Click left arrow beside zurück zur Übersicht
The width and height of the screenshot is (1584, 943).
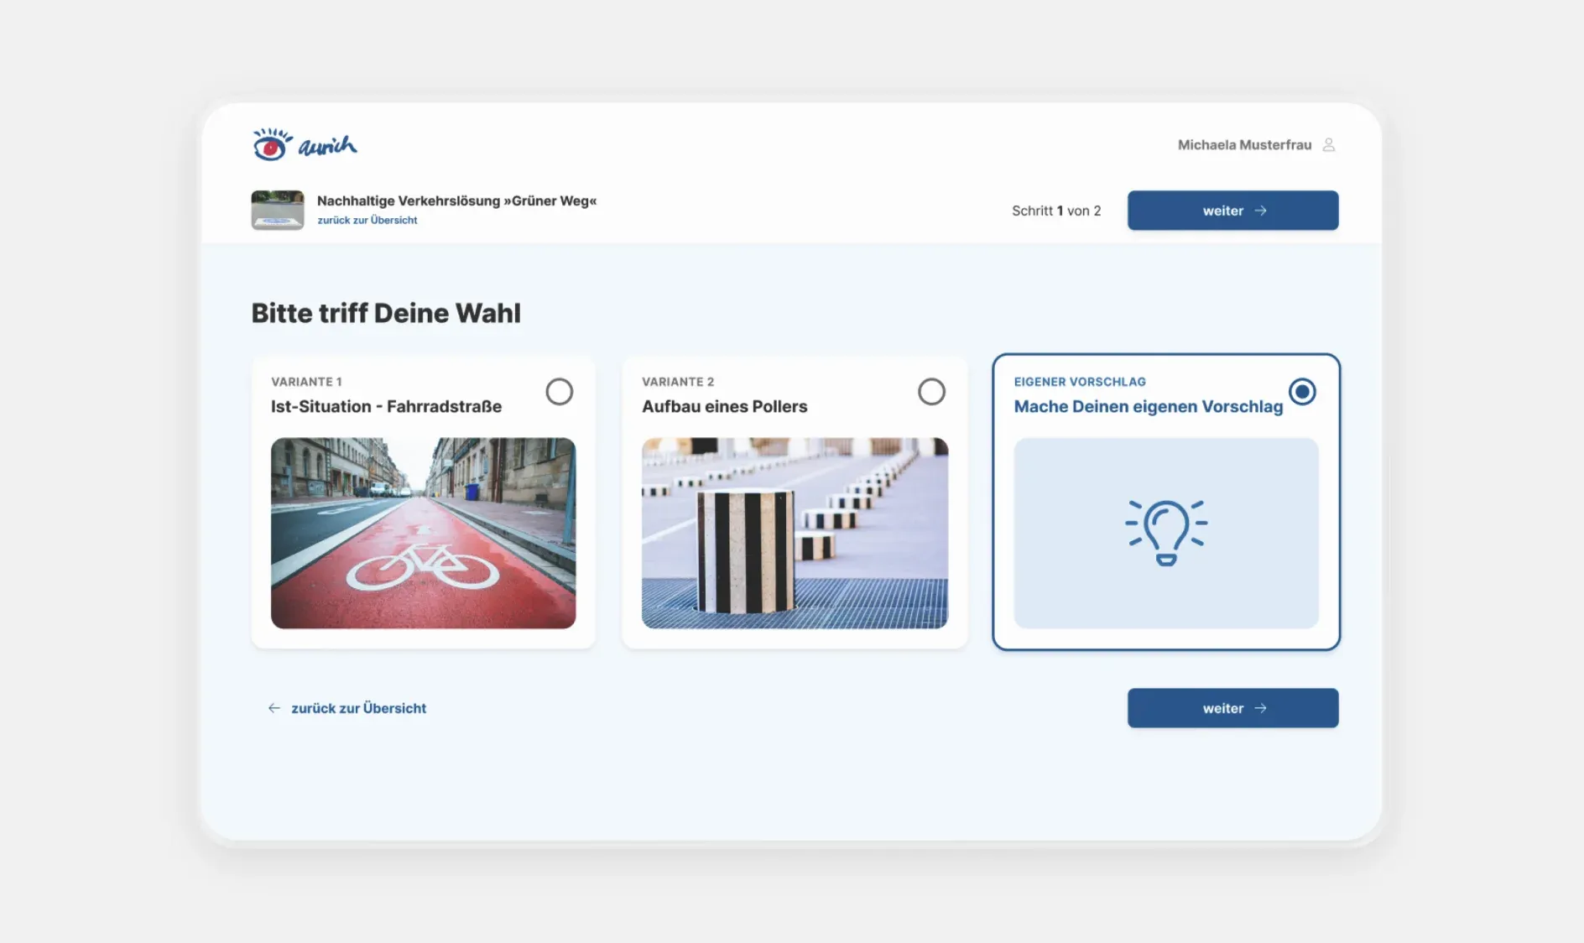[274, 708]
